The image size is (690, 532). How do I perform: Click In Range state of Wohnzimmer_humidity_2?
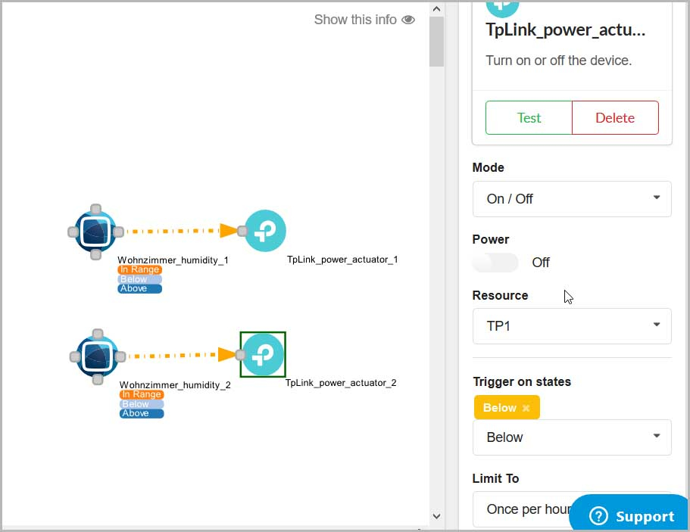pyautogui.click(x=142, y=394)
